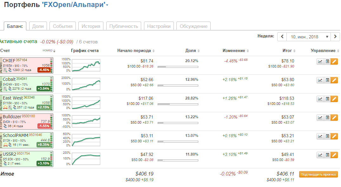Open chart icon for Bulldozer account

pyautogui.click(x=320, y=118)
